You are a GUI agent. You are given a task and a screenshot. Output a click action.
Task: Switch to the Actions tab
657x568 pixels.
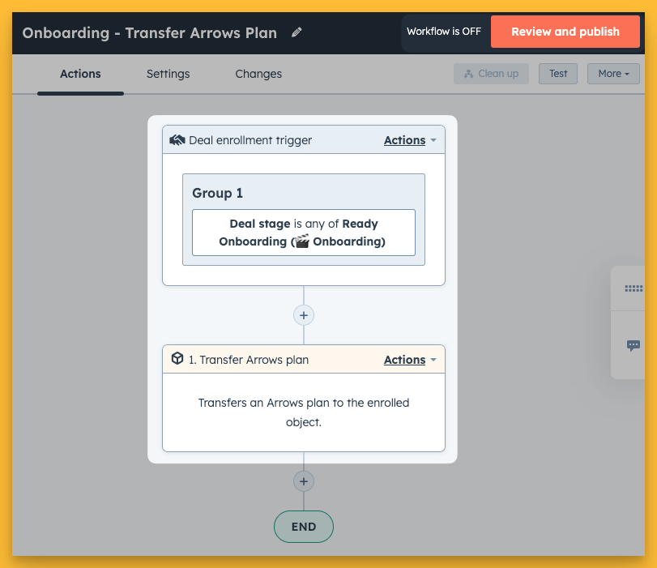click(x=80, y=74)
